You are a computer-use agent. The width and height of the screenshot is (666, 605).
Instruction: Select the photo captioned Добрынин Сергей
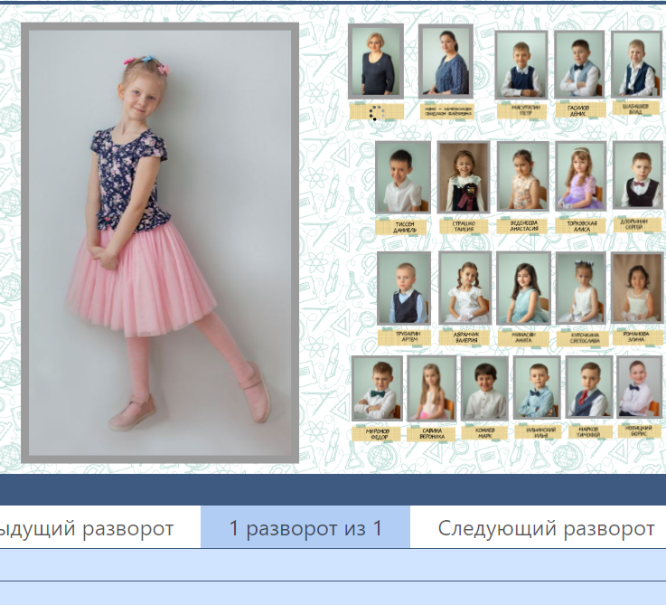coord(638,175)
